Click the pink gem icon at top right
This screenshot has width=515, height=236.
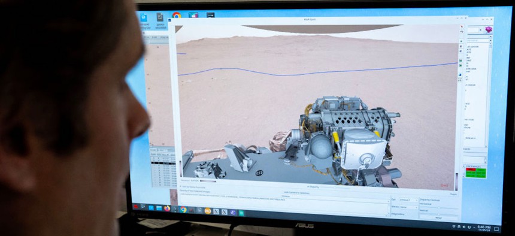[489, 29]
